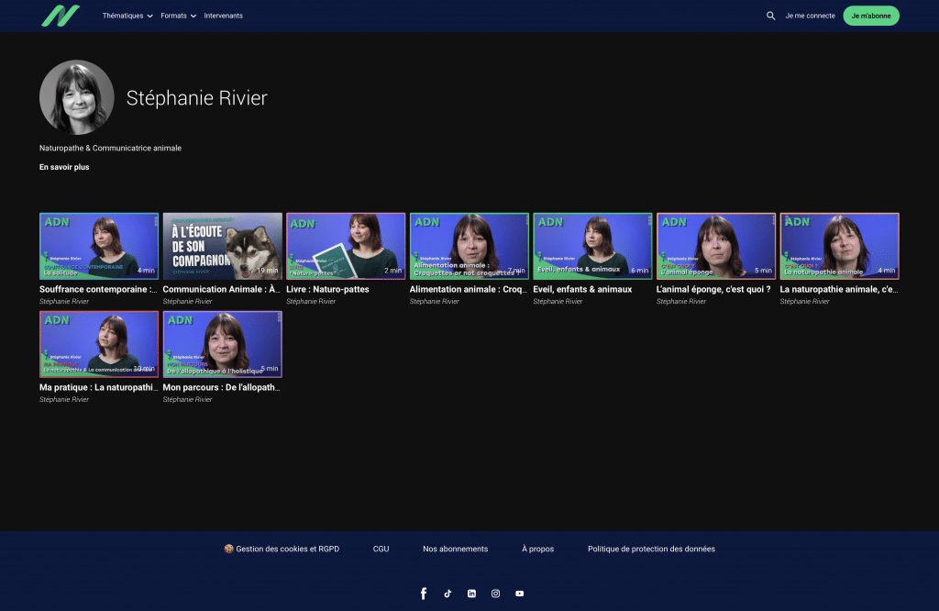
Task: Open the Intervenants menu item
Action: (x=223, y=16)
